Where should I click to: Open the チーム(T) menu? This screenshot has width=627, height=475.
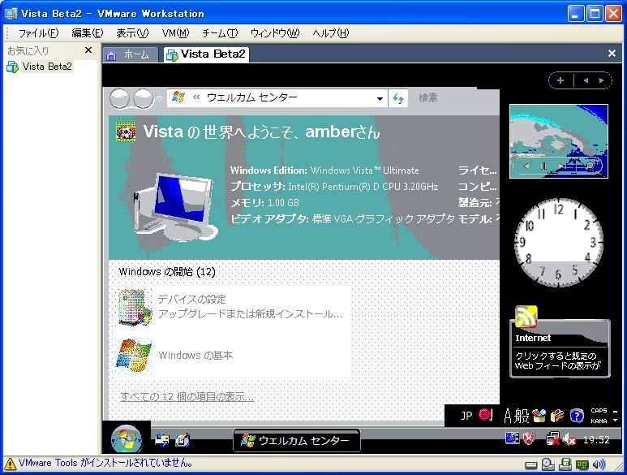(220, 33)
